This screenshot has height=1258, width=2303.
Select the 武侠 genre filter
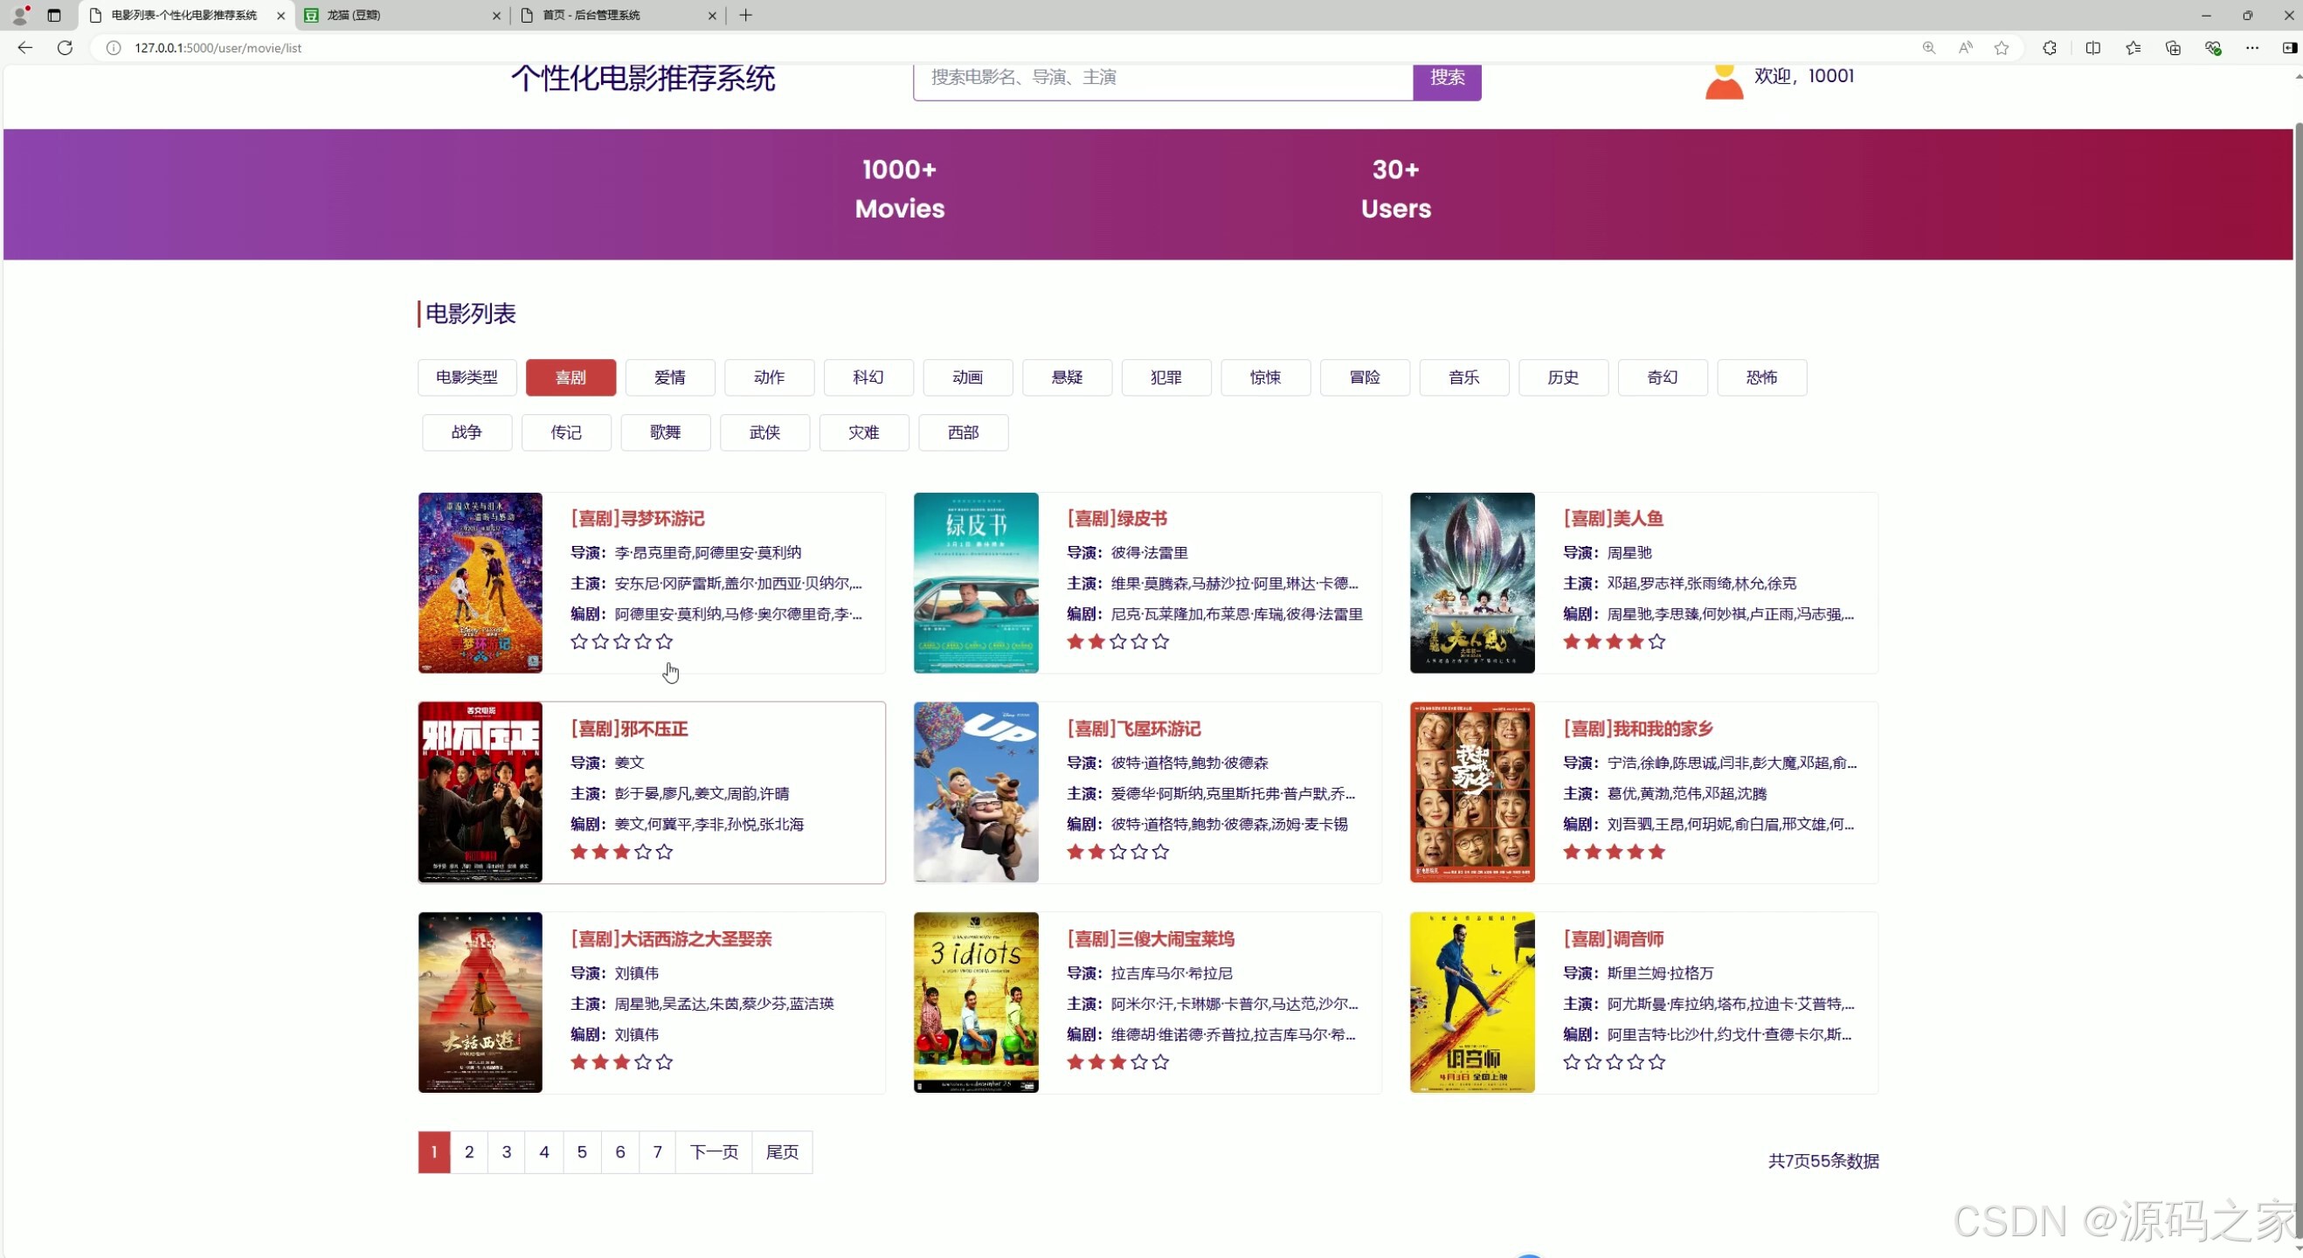(x=764, y=432)
